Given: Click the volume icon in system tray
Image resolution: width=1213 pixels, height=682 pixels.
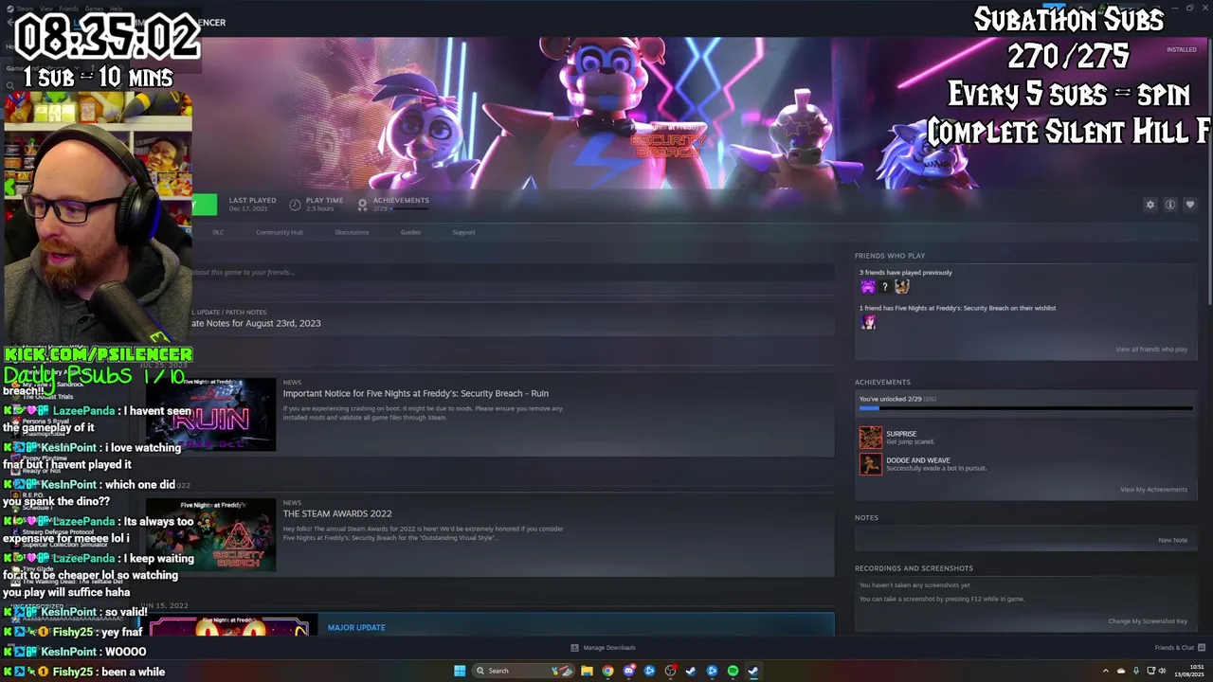Looking at the screenshot, I should pos(1163,671).
